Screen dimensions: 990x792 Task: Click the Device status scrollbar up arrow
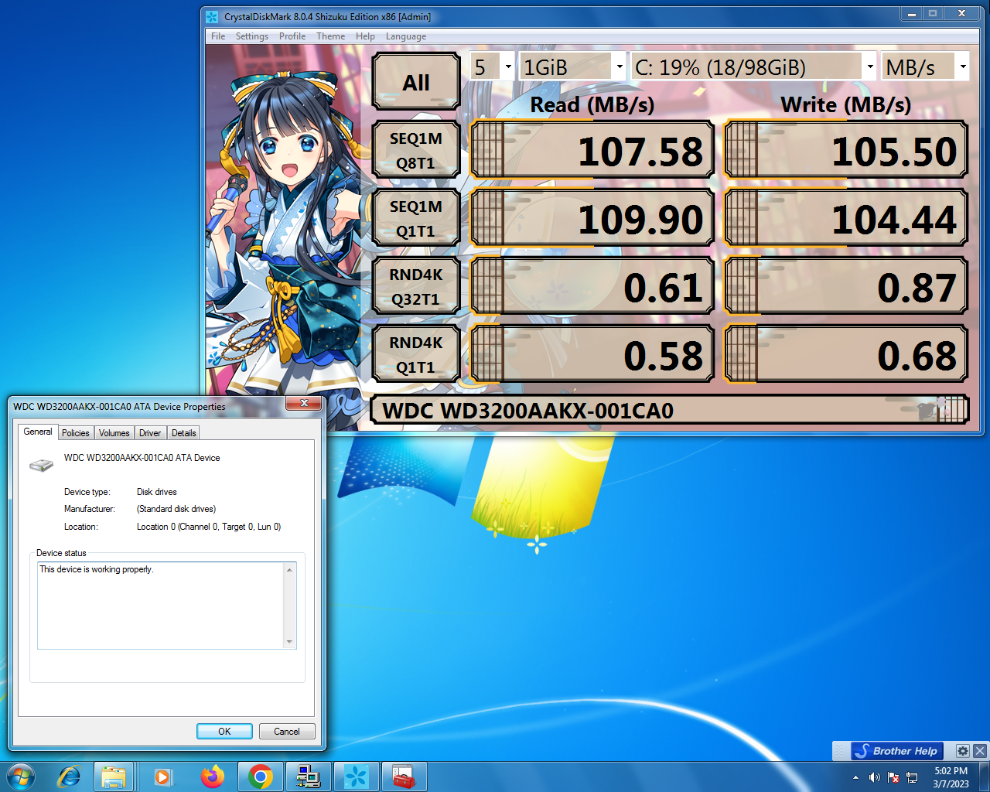point(290,569)
